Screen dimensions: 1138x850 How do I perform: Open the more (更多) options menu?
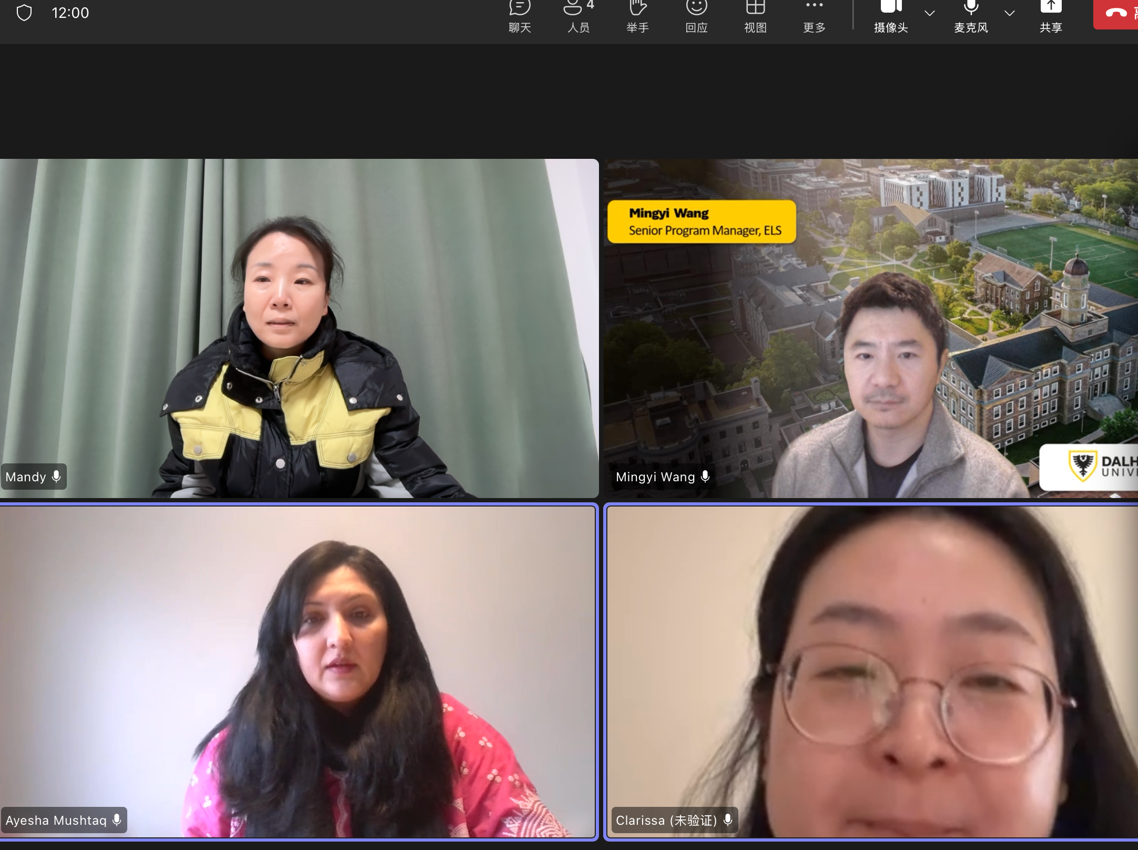pos(814,15)
